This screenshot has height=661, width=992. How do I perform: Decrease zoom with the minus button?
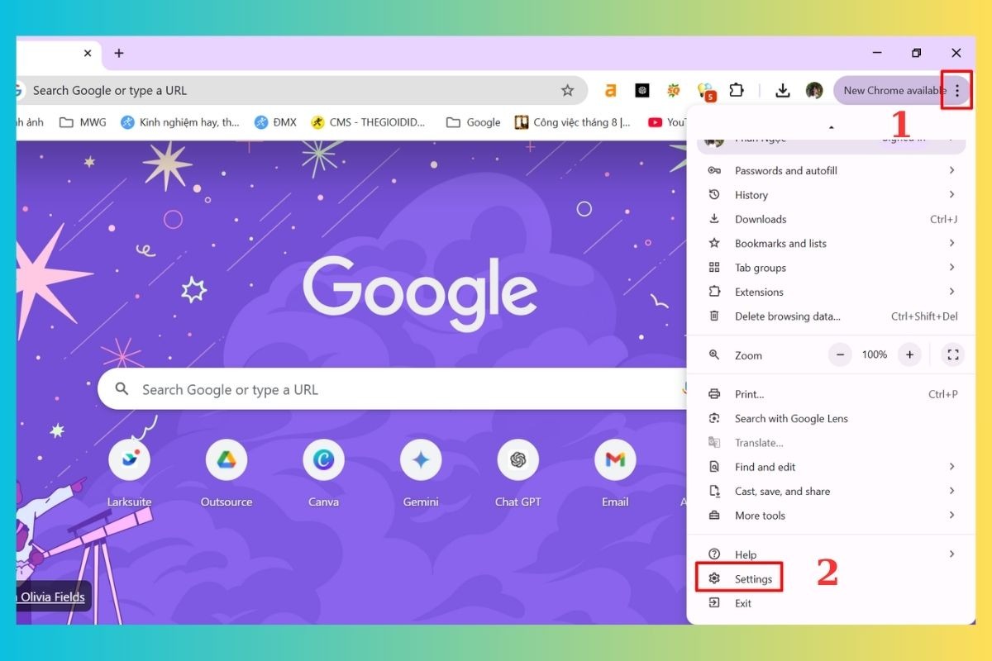tap(840, 354)
